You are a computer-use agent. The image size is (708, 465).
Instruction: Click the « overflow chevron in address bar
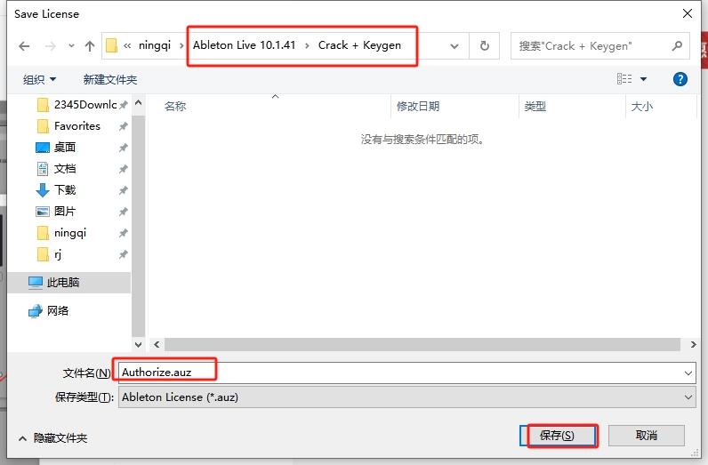(x=128, y=45)
